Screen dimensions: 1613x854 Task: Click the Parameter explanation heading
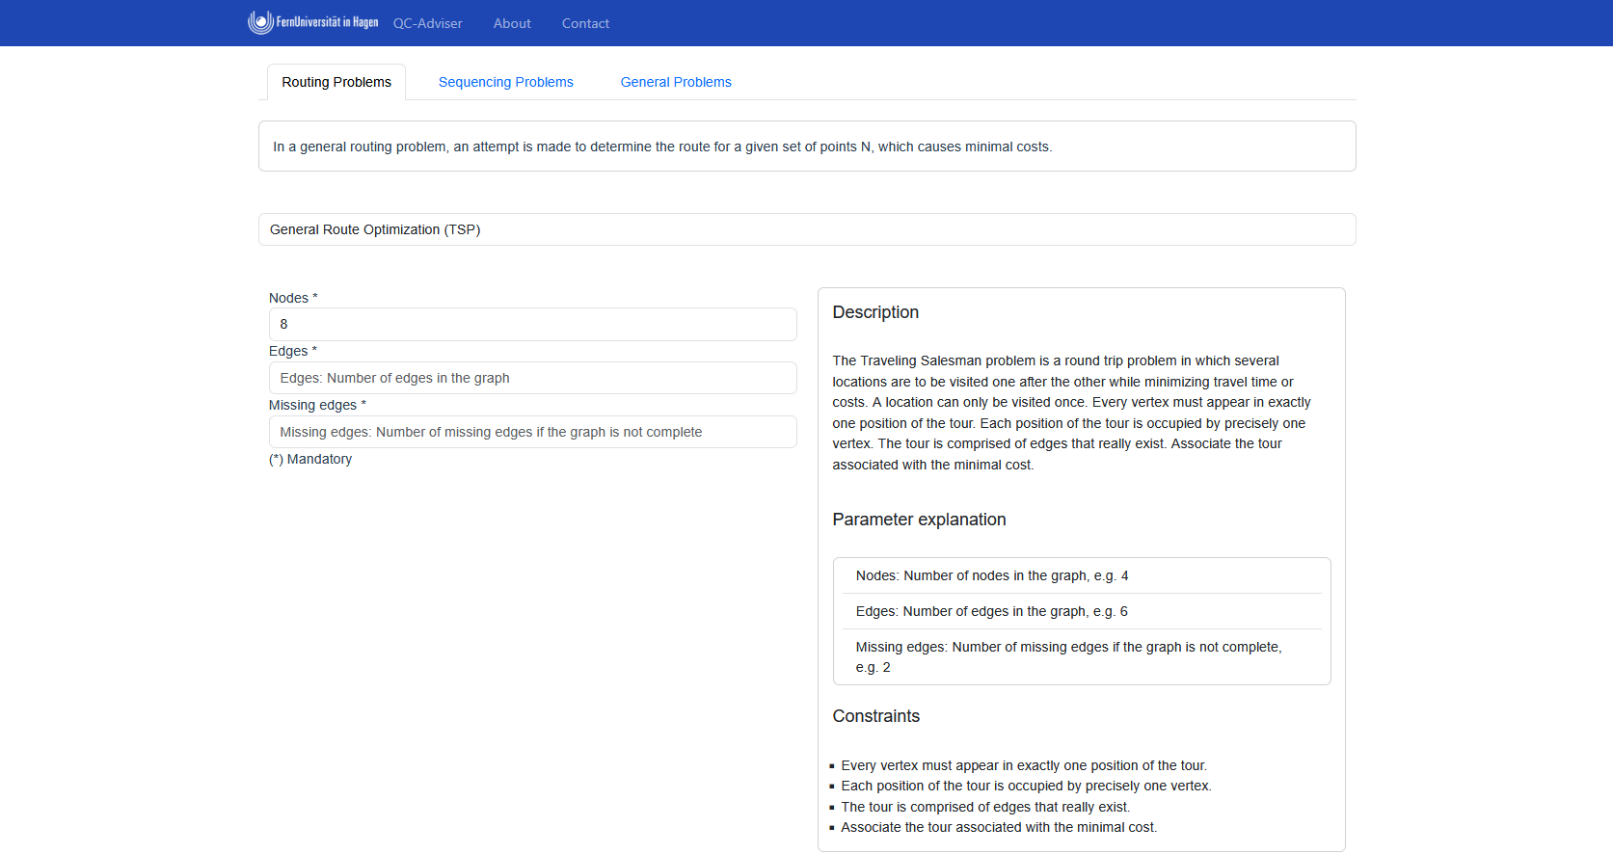[x=919, y=520]
